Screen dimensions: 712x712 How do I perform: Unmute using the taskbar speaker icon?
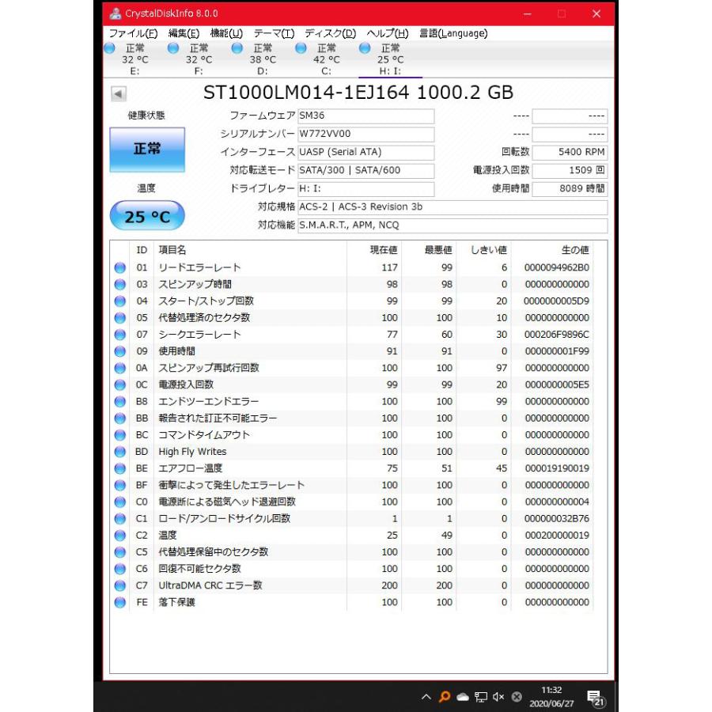[x=498, y=697]
